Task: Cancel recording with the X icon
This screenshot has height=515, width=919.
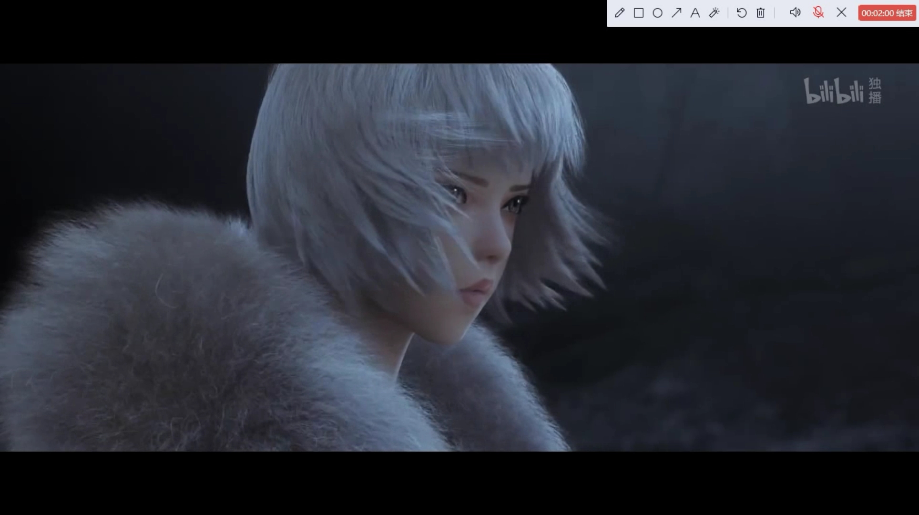Action: [841, 13]
